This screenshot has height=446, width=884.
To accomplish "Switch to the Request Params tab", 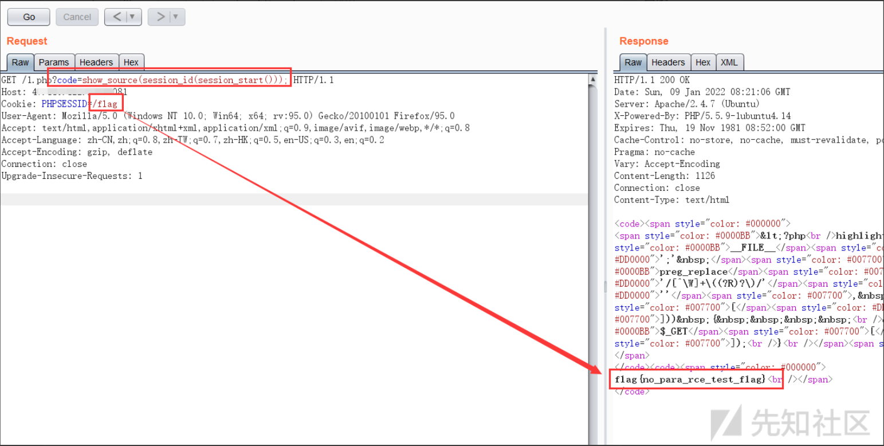I will click(x=54, y=62).
